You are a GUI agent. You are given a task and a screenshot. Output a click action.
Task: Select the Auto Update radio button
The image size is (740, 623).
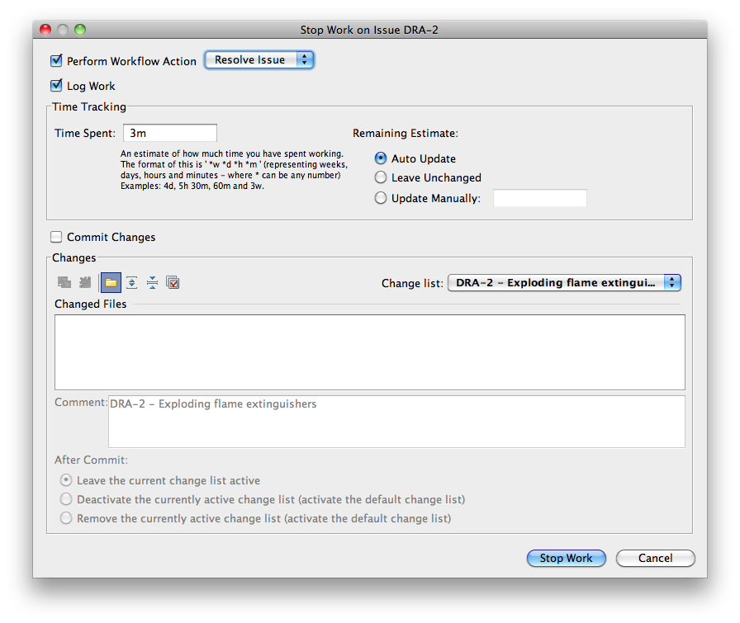381,158
